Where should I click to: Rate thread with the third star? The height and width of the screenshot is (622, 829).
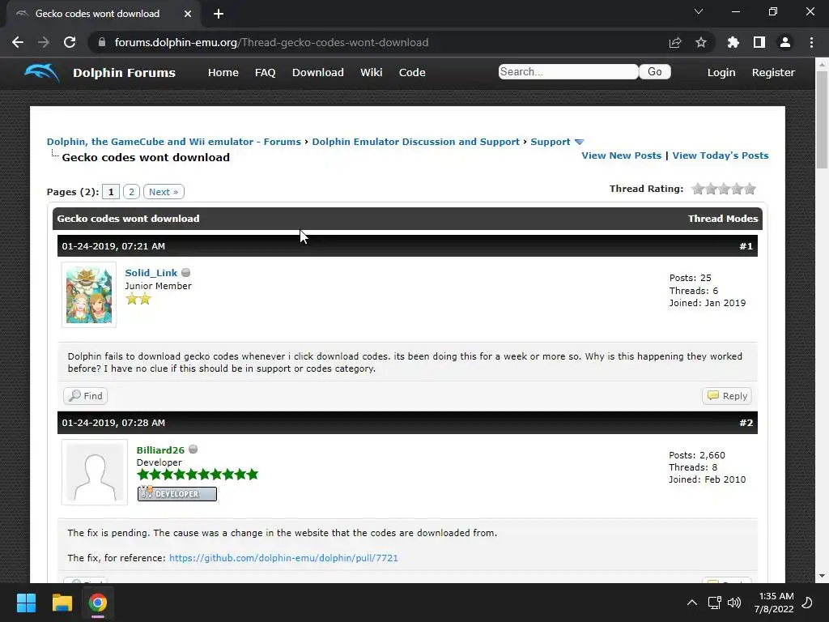click(x=724, y=189)
